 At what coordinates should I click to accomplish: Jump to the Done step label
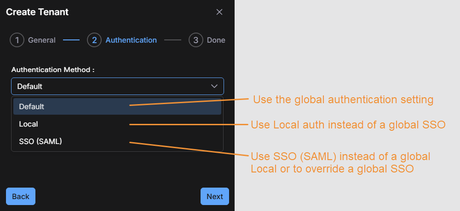216,40
